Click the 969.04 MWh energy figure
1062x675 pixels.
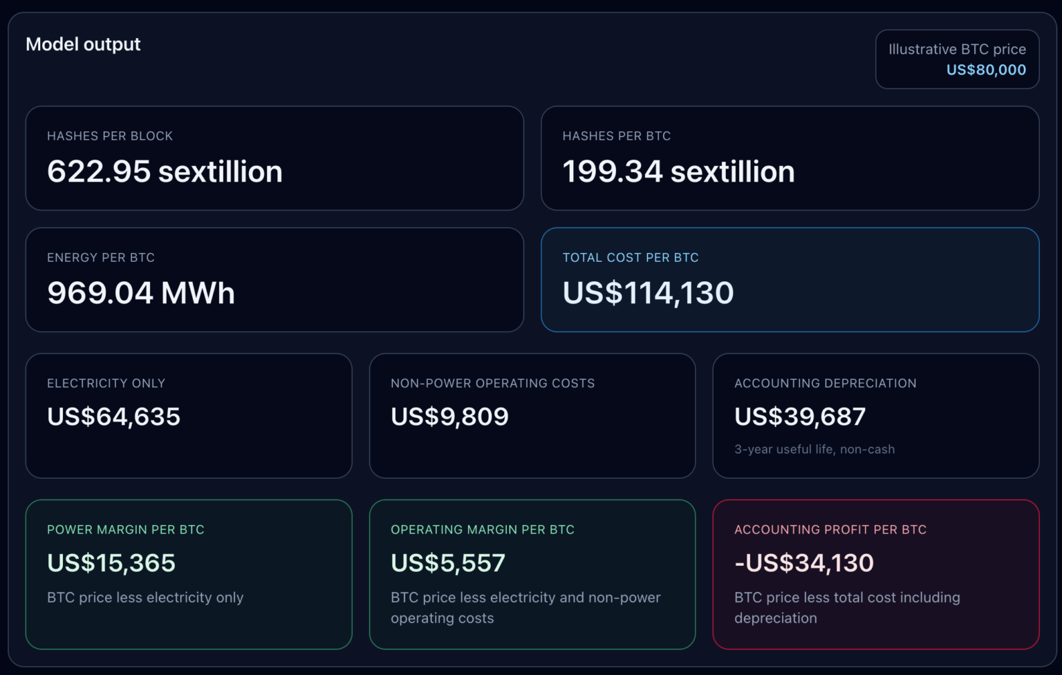(141, 293)
